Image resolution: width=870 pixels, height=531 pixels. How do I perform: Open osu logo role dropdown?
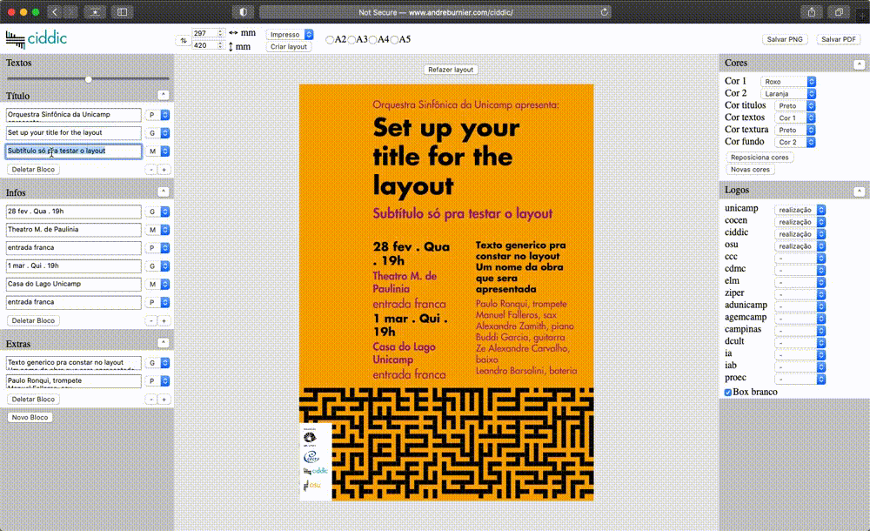pos(800,246)
